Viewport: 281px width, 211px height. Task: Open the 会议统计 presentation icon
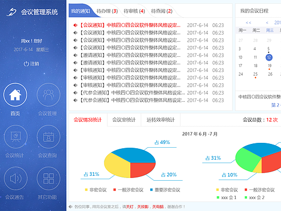(16, 137)
